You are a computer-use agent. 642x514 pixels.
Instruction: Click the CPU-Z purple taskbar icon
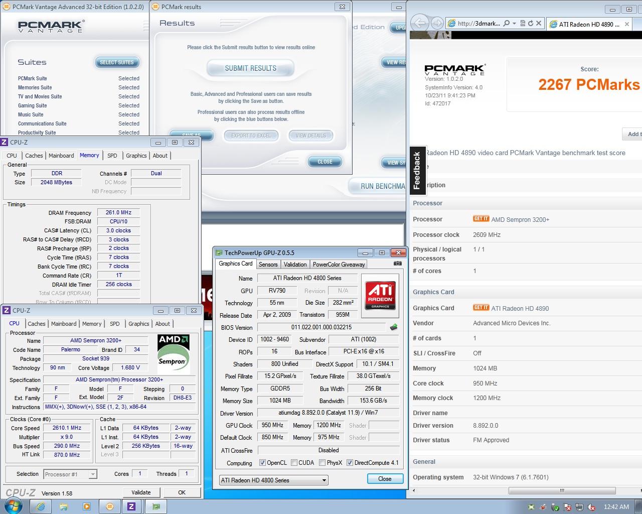tap(131, 506)
